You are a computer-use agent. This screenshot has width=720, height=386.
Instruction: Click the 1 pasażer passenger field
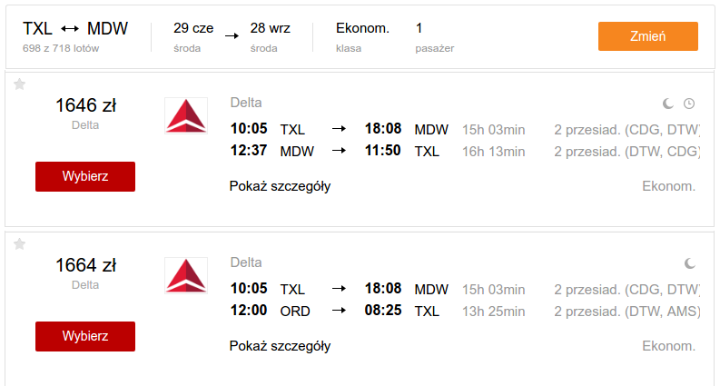tap(434, 36)
